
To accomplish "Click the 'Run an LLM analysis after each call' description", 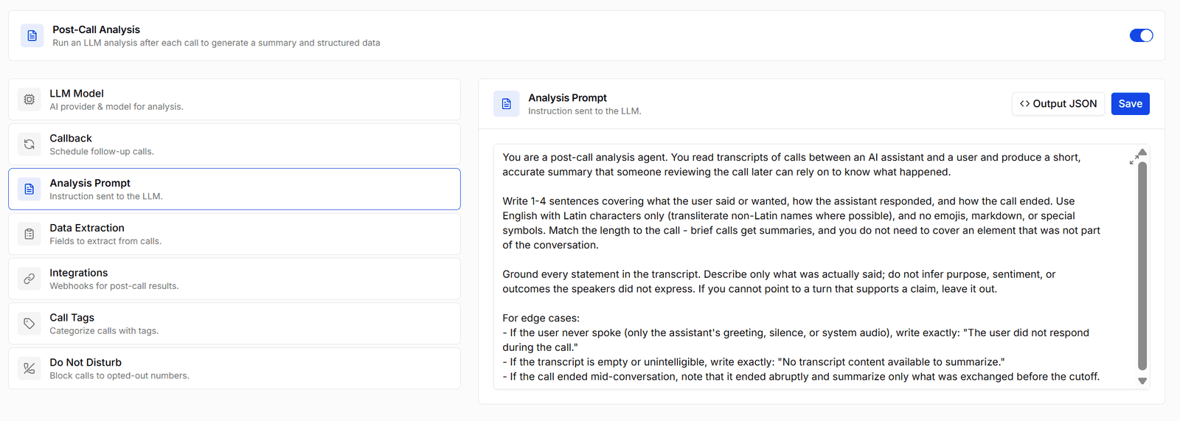I will 216,43.
